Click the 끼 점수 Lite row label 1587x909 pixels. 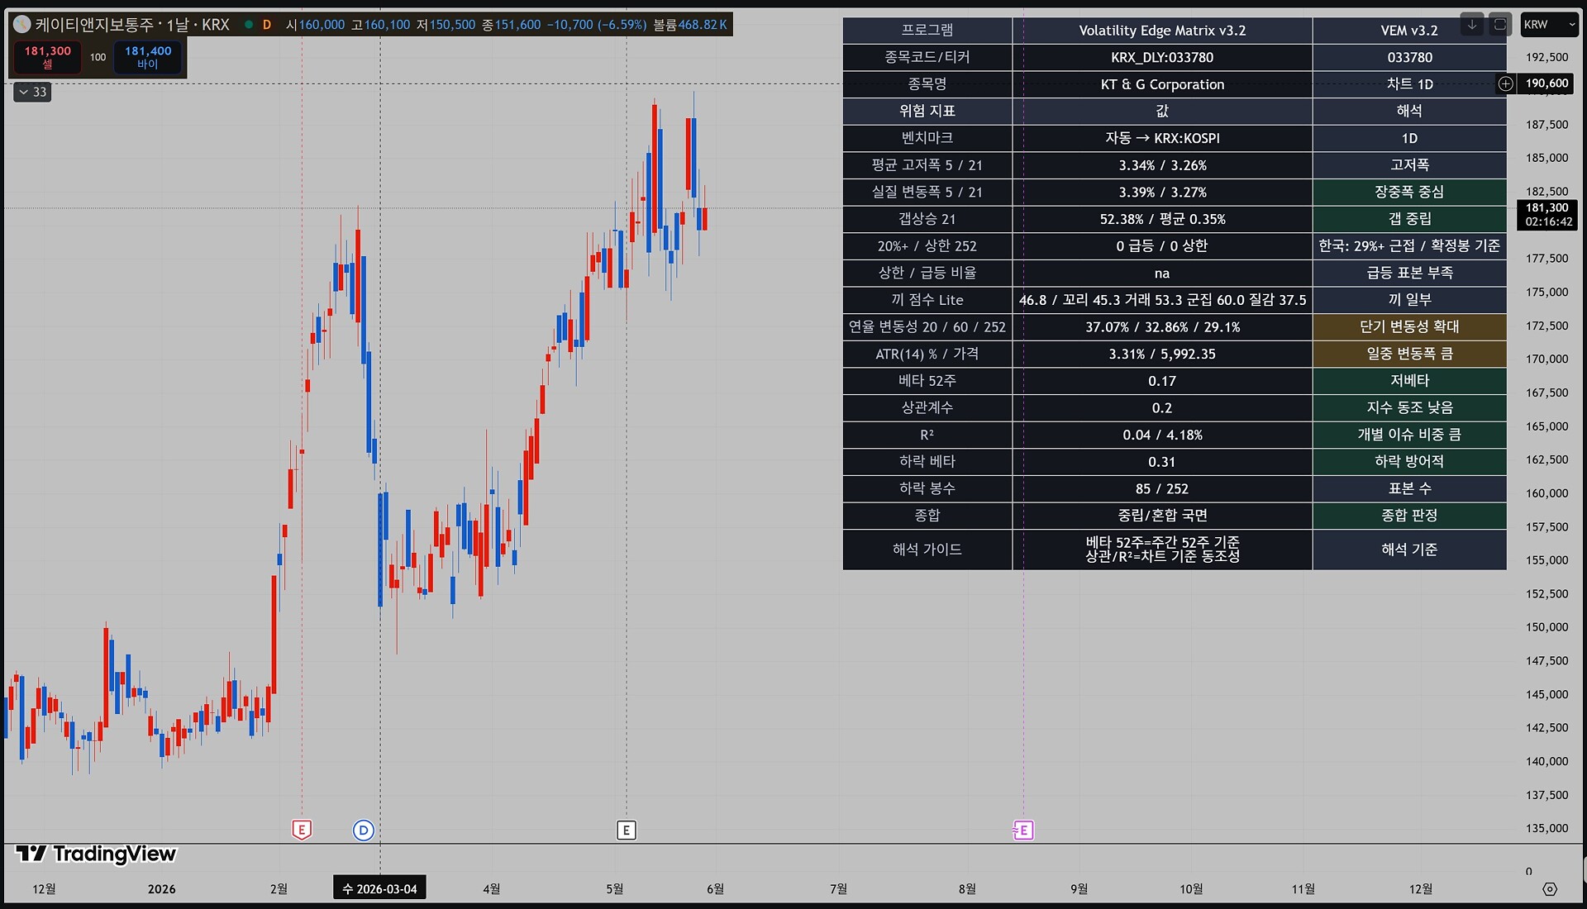coord(927,300)
